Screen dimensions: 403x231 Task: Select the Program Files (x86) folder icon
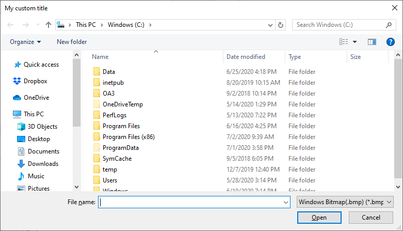tap(96, 136)
